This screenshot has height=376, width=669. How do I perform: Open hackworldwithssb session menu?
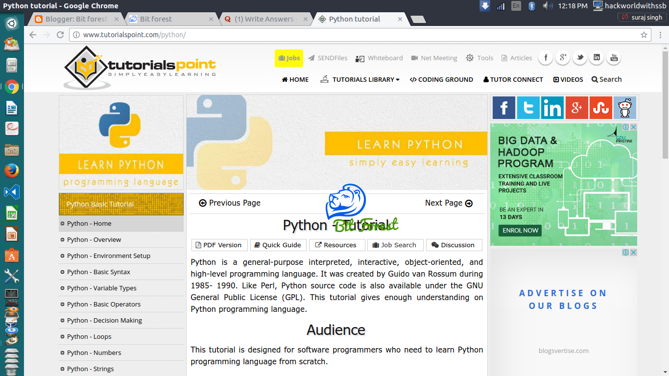[631, 6]
